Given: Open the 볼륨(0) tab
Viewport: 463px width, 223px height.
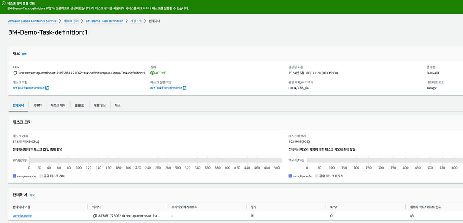Looking at the screenshot, I should pyautogui.click(x=80, y=105).
